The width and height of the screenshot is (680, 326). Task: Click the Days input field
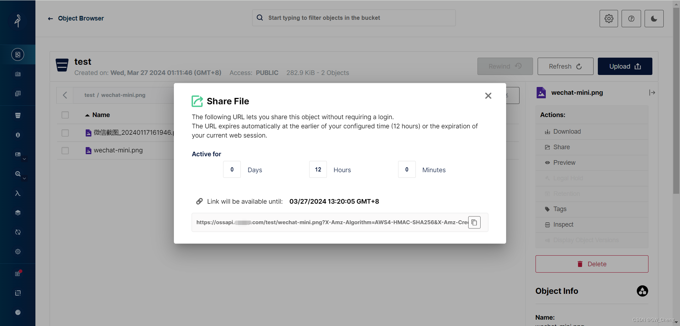click(232, 169)
